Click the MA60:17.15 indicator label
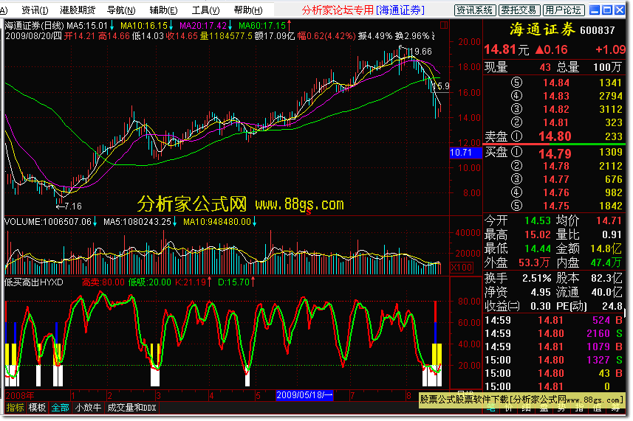This screenshot has width=633, height=421. coord(262,26)
